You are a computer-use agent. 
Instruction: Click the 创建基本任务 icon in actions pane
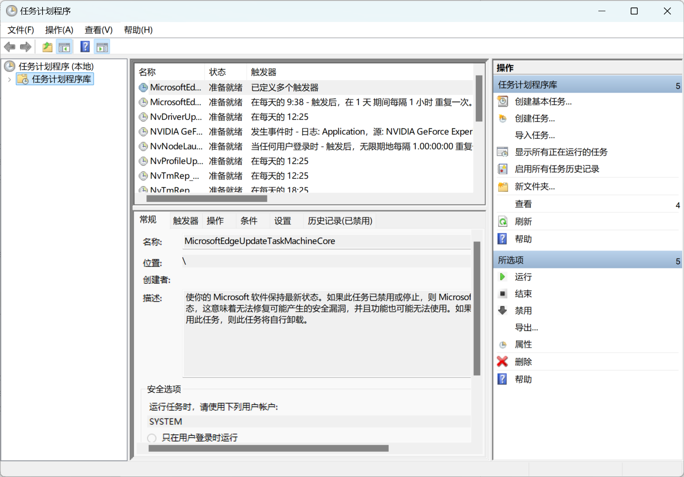pos(502,101)
